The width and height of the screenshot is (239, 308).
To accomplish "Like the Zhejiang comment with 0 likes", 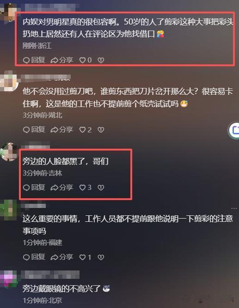I will pos(85,60).
